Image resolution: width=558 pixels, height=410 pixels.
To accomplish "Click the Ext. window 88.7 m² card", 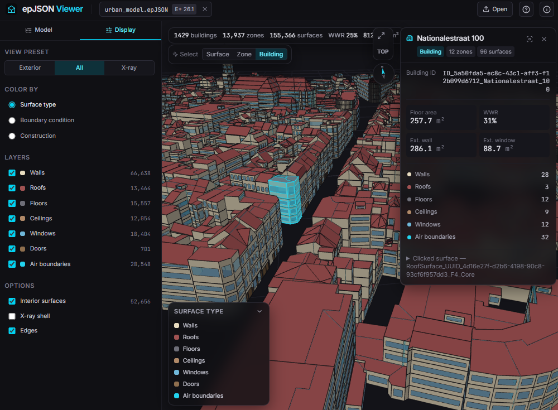I will click(x=514, y=145).
